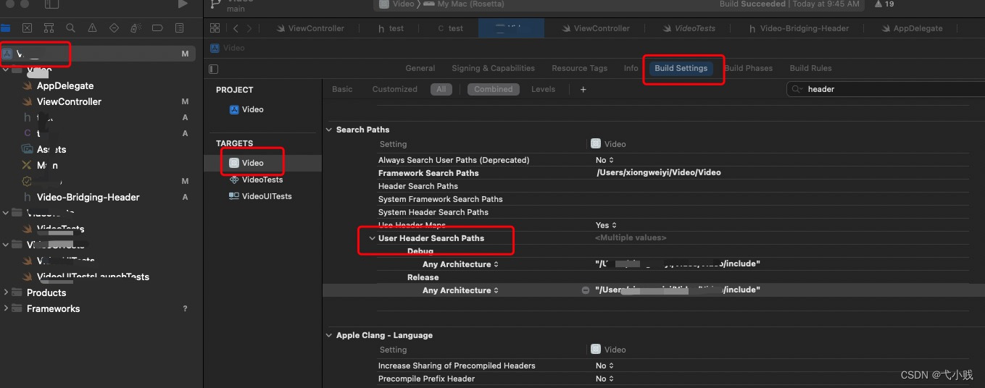Open the Precompile Prefix Header No dropdown
985x388 pixels.
(x=604, y=379)
